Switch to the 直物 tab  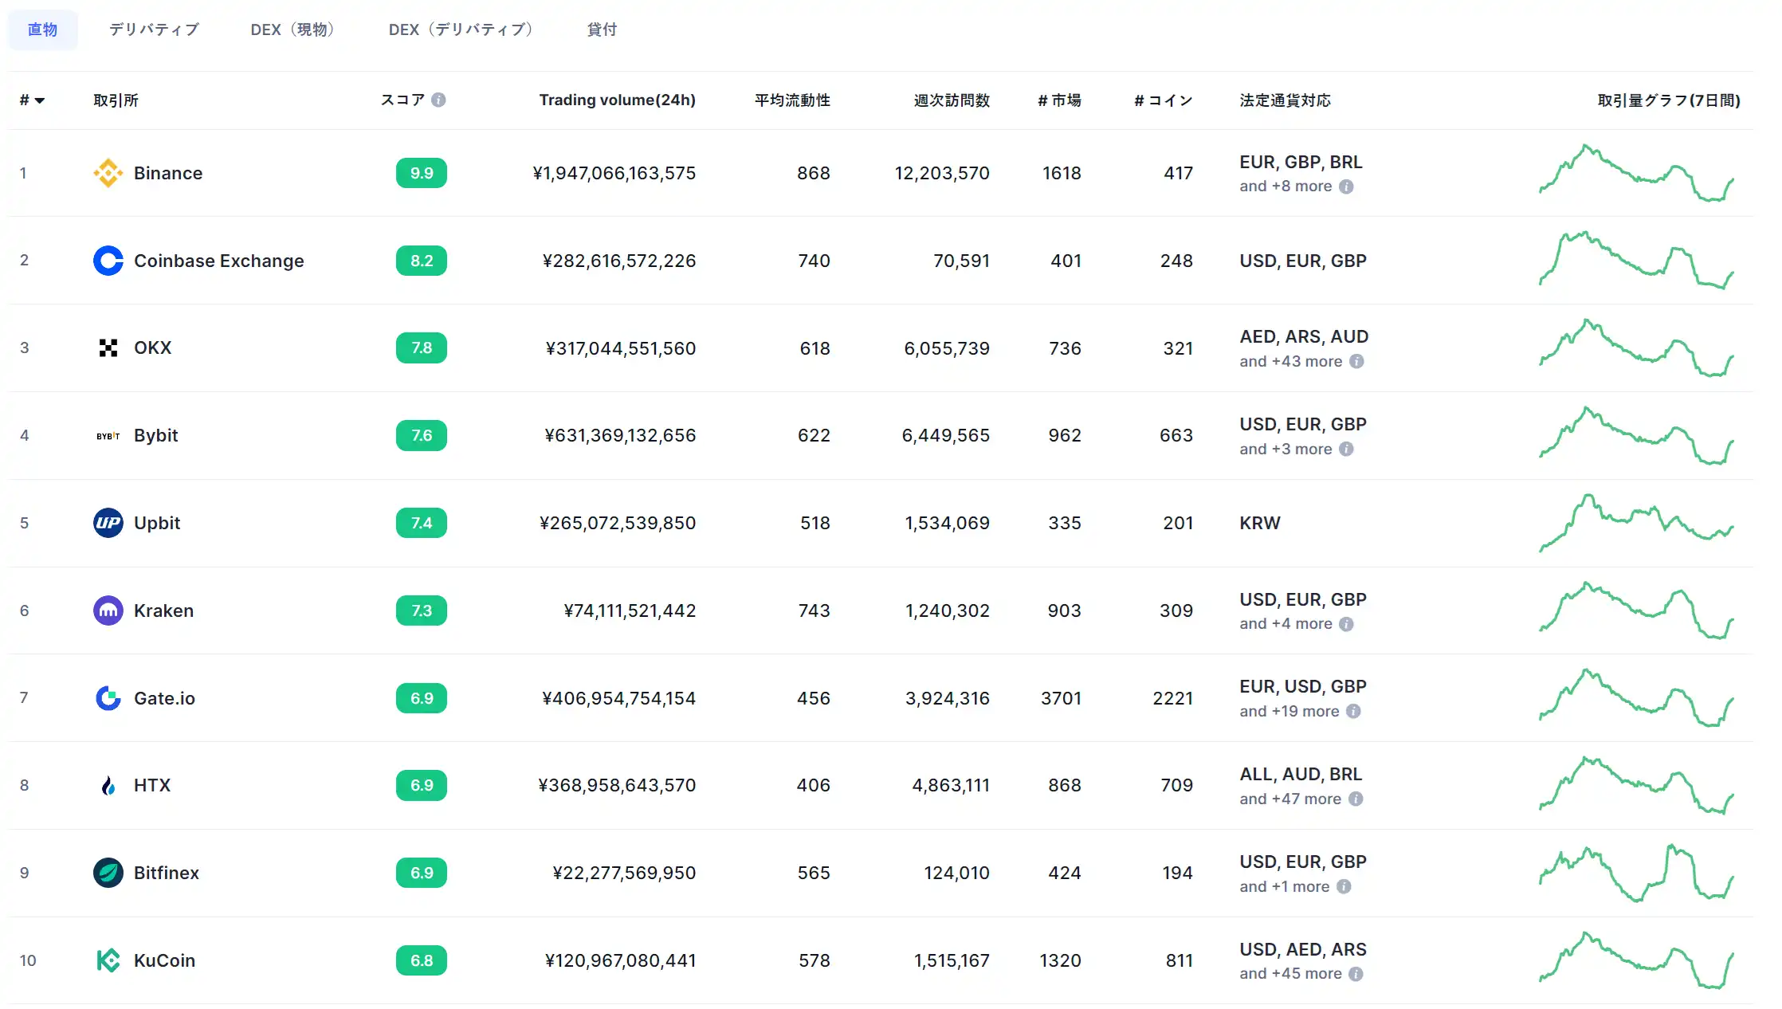click(x=42, y=29)
